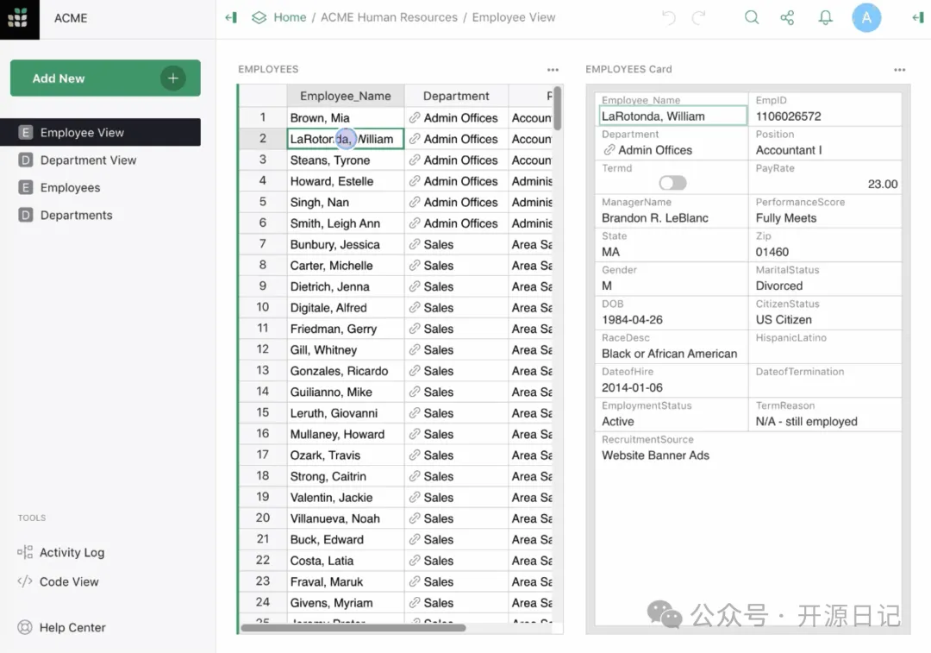The height and width of the screenshot is (653, 931).
Task: Open the Activity Log tool
Action: 72,553
